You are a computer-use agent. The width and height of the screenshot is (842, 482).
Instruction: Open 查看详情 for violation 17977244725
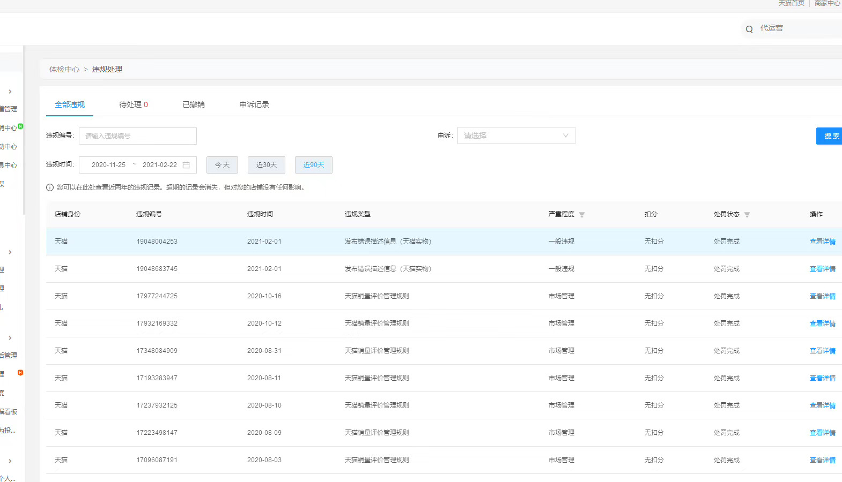click(x=823, y=296)
